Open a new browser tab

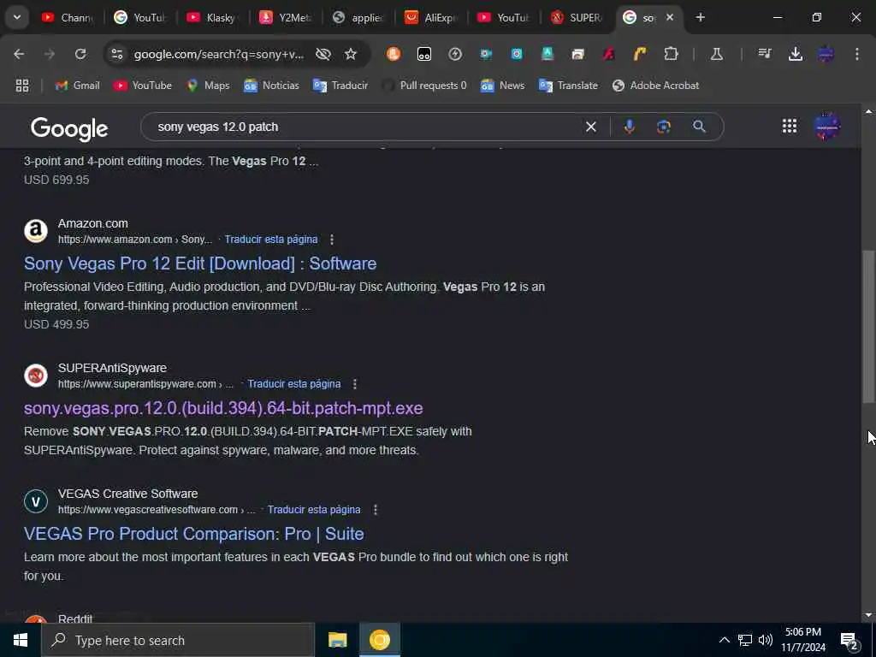click(700, 17)
